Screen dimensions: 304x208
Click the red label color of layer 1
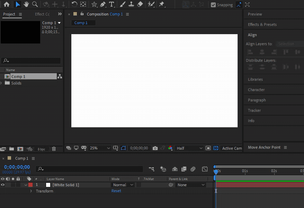tap(30, 185)
